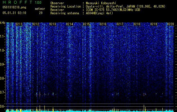Click the antenna text A504HB(yagi 4el)
Image resolution: width=177 pixels, height=112 pixels.
99,13
